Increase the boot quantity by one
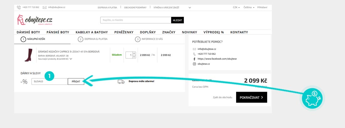This screenshot has height=128, width=345. click(134, 53)
